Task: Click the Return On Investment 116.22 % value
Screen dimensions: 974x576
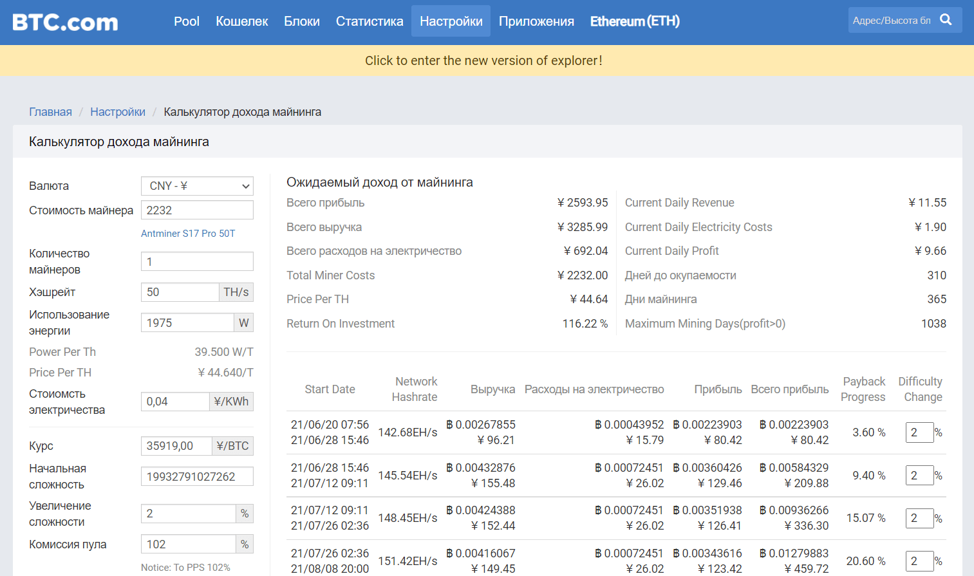Action: 585,324
